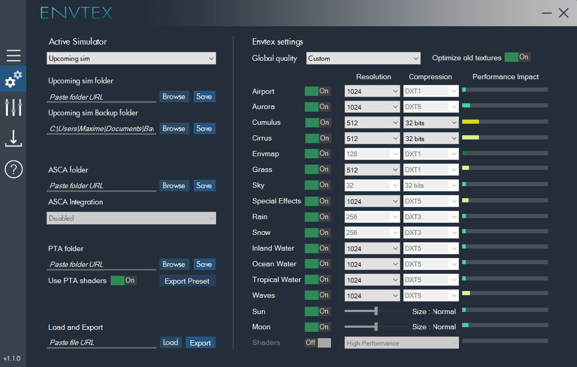The image size is (577, 367).
Task: Open the Global quality dropdown
Action: (x=364, y=58)
